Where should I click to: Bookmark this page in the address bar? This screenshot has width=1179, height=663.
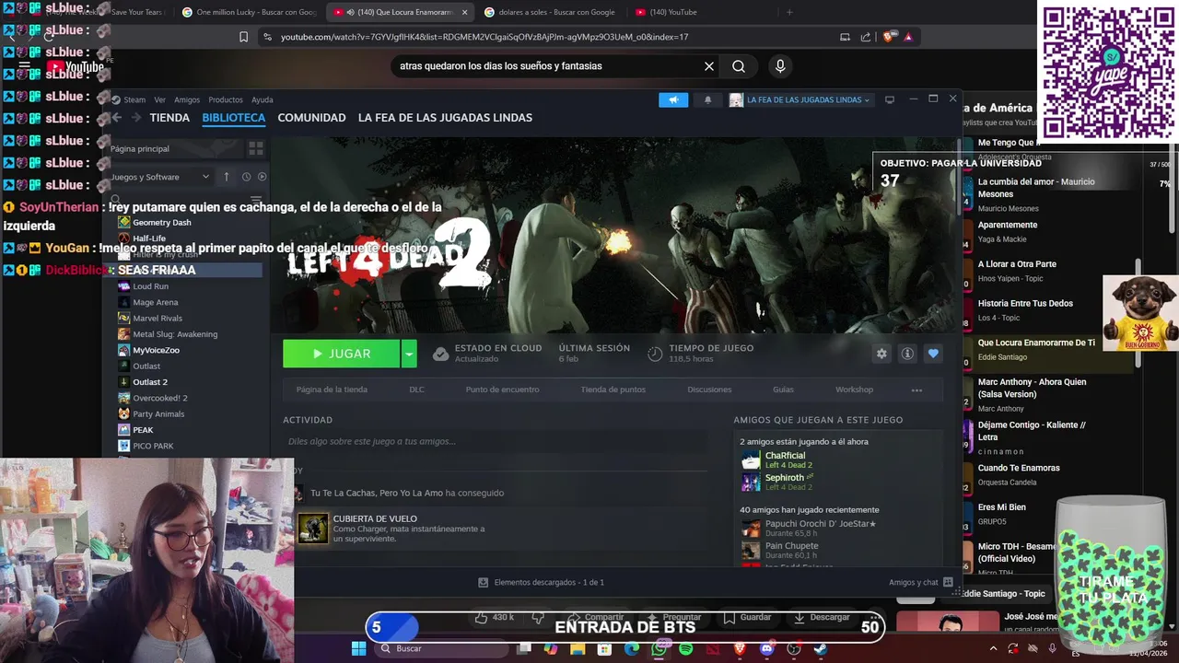click(x=243, y=37)
